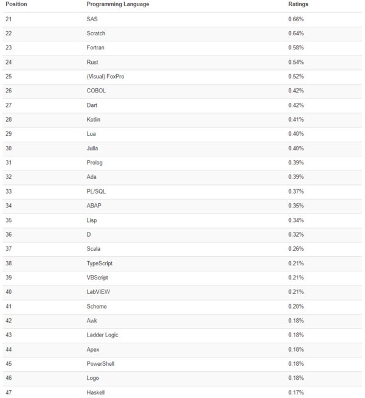Screen dimensions: 365x398
Task: Click the 0.66% rating for SAS
Action: click(x=296, y=19)
